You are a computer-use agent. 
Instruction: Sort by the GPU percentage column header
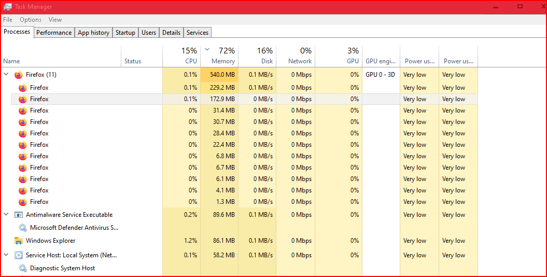pyautogui.click(x=339, y=56)
